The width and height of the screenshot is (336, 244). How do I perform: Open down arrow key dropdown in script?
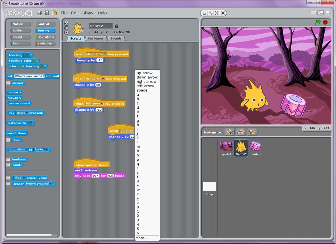coord(96,54)
